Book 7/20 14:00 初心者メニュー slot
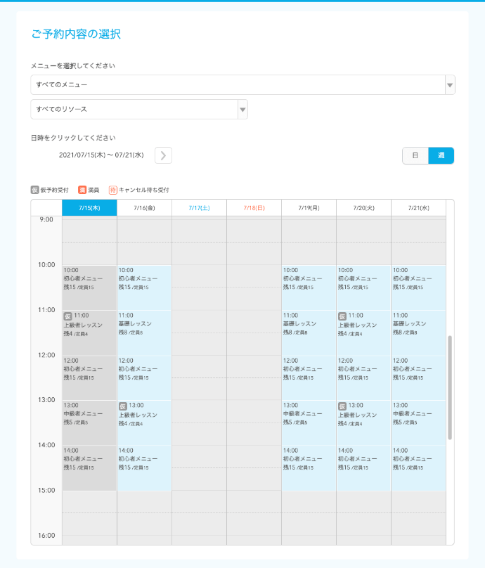 point(363,468)
